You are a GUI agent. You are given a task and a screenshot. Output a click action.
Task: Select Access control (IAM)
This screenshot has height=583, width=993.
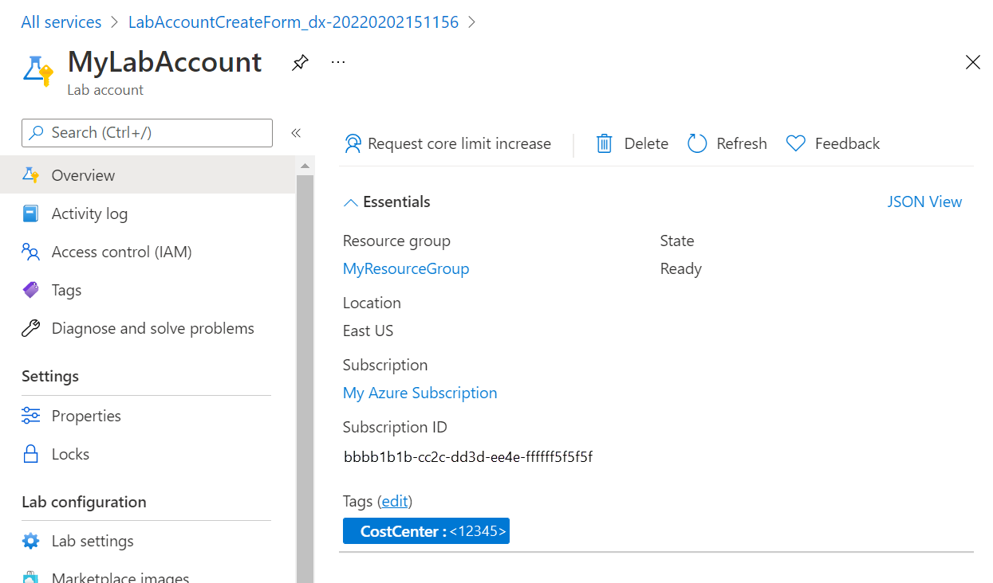click(x=120, y=251)
